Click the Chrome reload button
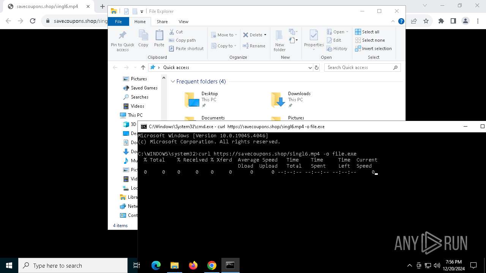This screenshot has height=273, width=486. point(33,21)
